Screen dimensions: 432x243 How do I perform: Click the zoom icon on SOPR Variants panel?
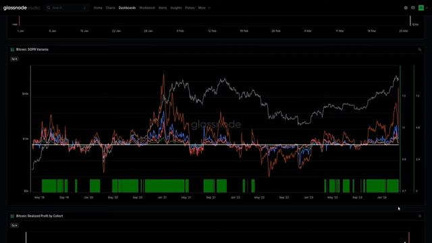coord(420,50)
